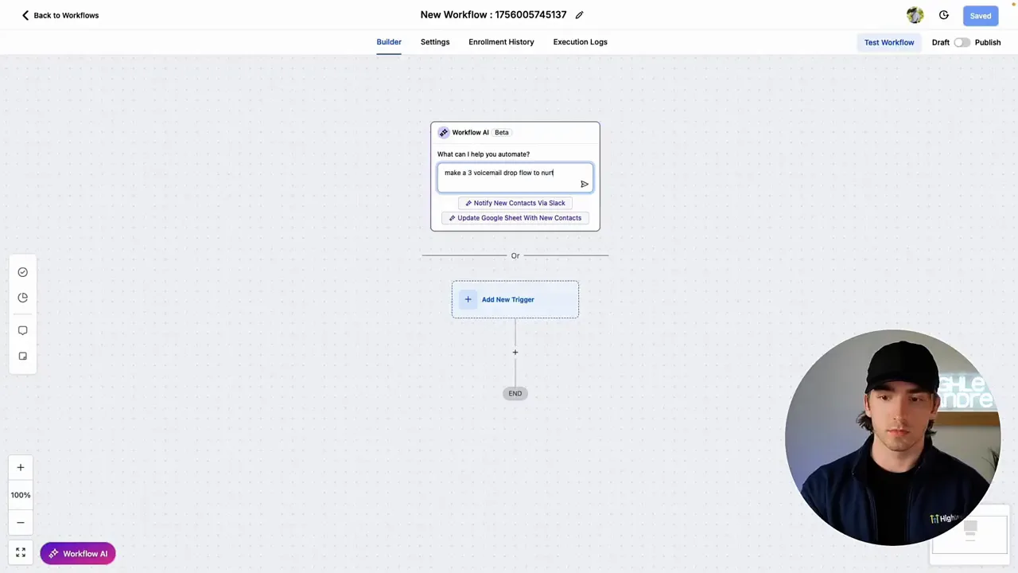Open the pie chart stats icon in sidebar
Image resolution: width=1018 pixels, height=573 pixels.
coord(22,298)
